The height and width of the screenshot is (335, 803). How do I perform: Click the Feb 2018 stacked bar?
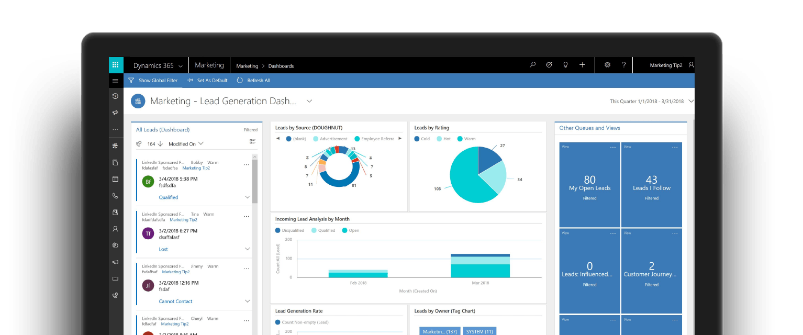coord(358,274)
